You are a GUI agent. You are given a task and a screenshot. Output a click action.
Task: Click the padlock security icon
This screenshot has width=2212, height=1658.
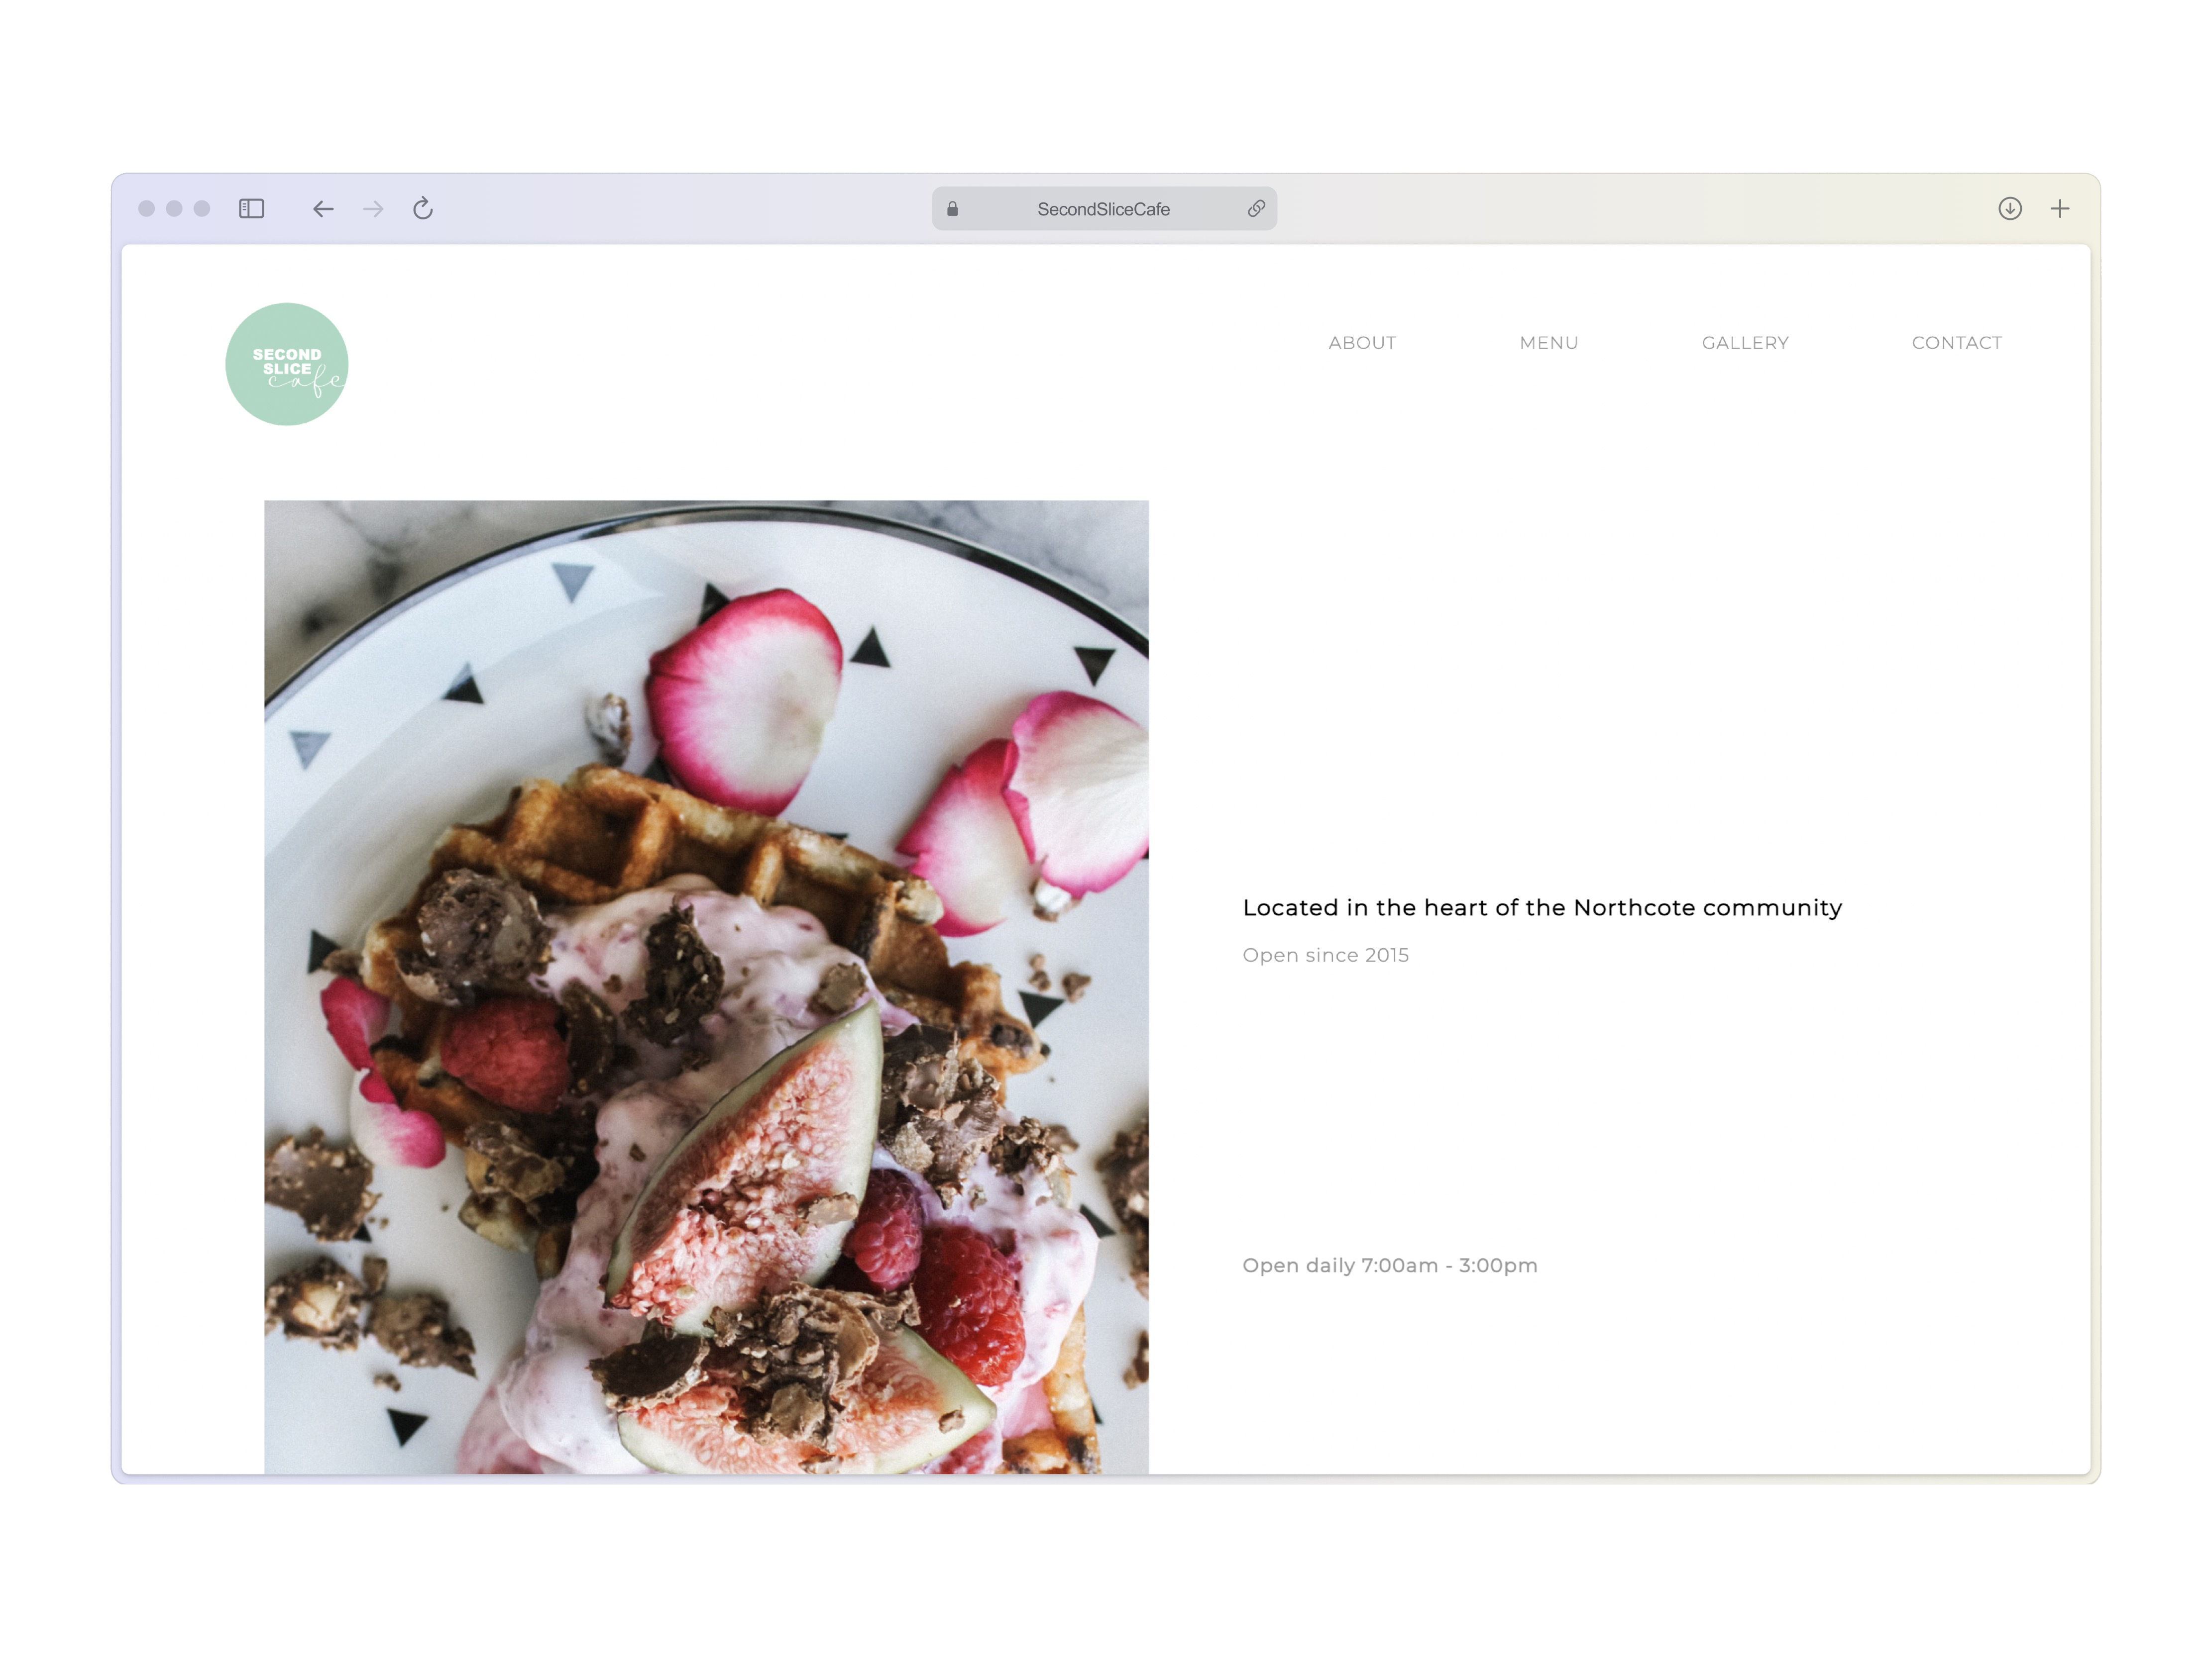point(952,209)
